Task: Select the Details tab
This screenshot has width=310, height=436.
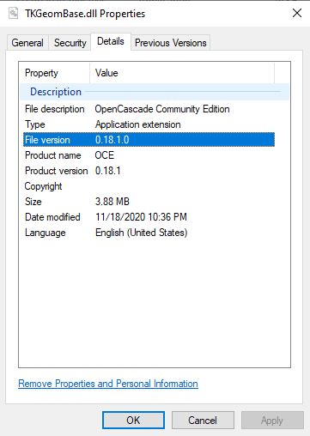Action: pyautogui.click(x=111, y=41)
